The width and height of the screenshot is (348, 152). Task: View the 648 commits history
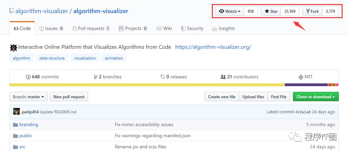42,77
